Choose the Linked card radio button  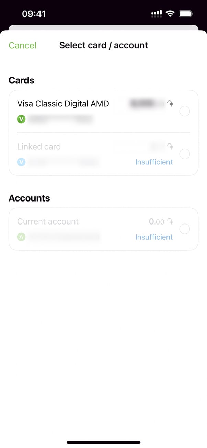tap(185, 154)
